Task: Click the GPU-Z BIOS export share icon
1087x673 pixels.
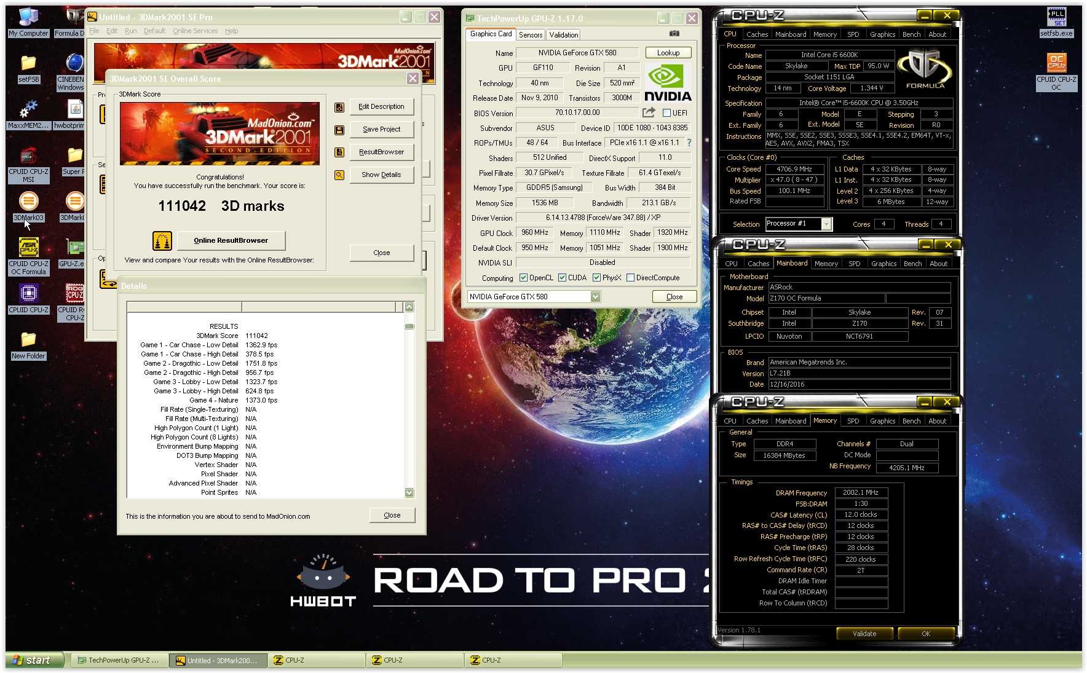Action: tap(649, 112)
